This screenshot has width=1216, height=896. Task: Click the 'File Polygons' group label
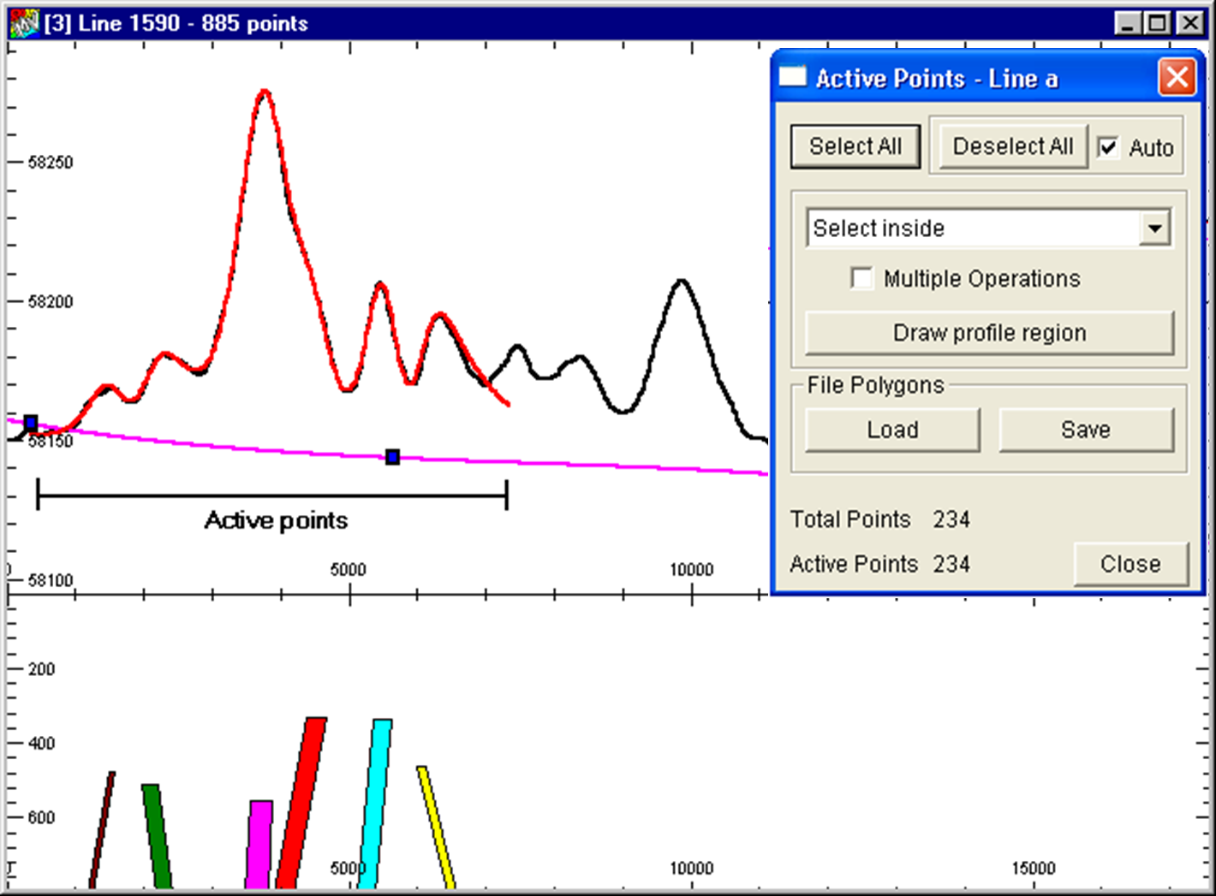(875, 385)
